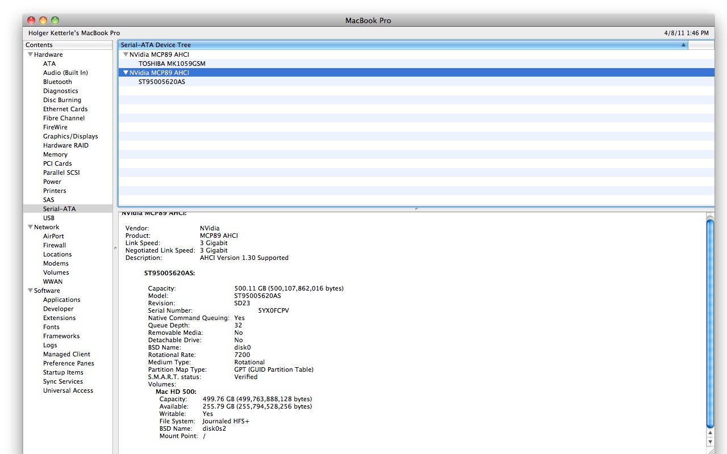727x454 pixels.
Task: Select Preference Panes entry
Action: pos(69,363)
